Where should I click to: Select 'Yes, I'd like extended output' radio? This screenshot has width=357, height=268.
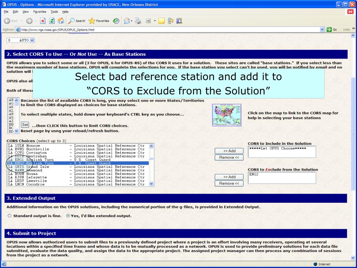click(68, 216)
